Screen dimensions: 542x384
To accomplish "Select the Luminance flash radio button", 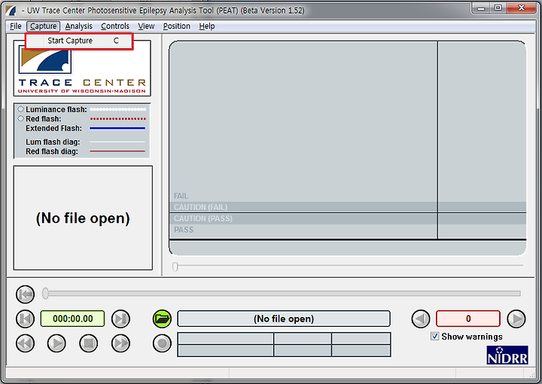I will click(21, 109).
